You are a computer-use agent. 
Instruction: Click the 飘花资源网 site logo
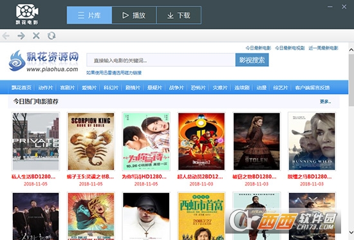point(44,61)
